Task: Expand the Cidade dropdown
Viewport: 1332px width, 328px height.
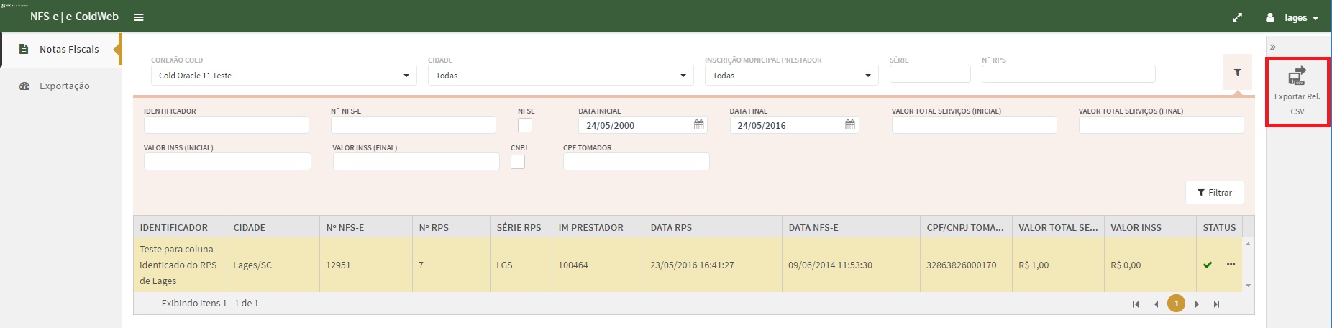Action: 560,76
